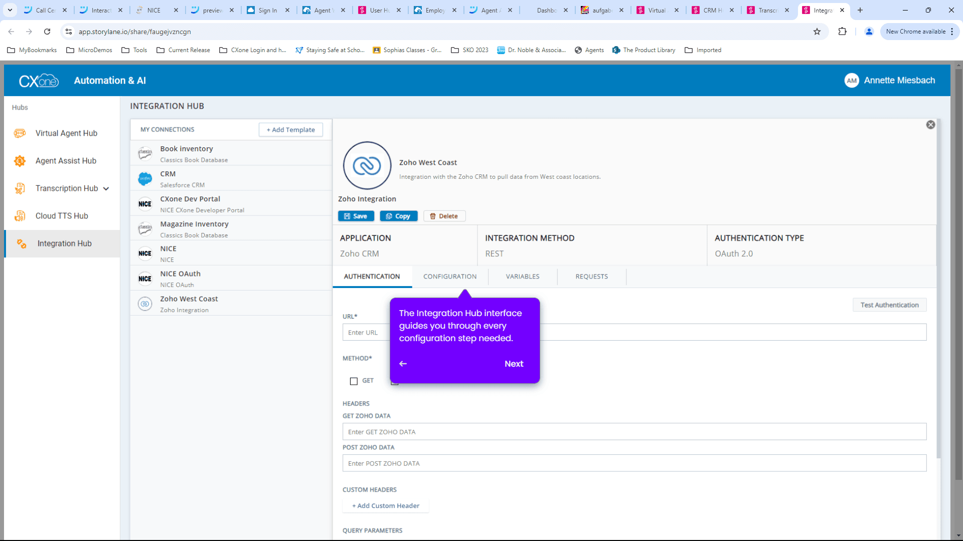This screenshot has width=963, height=541.
Task: Bookmark this page with the star icon
Action: click(x=817, y=32)
